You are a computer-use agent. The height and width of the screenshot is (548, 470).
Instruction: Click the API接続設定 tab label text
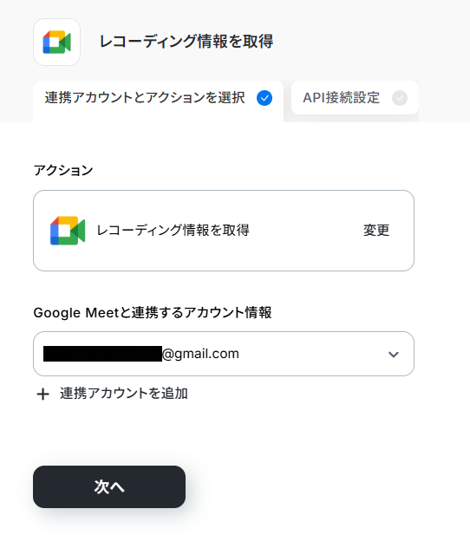point(341,98)
